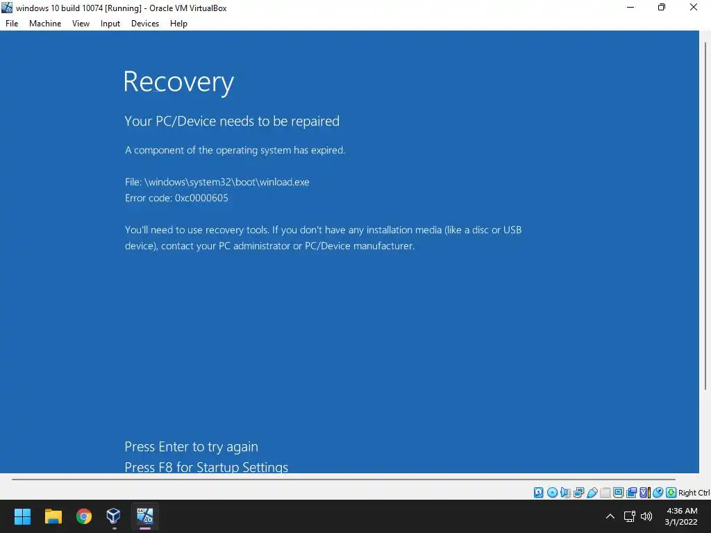Screen dimensions: 711x533
Task: Click the CPU virtualization status icon
Action: [645, 493]
